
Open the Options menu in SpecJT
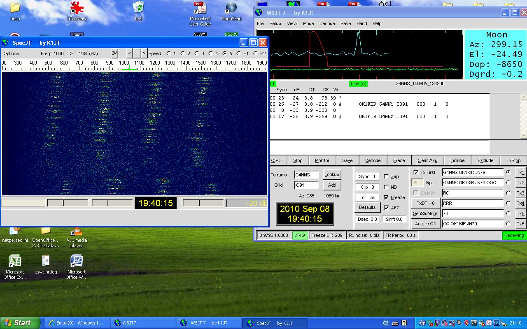[11, 53]
